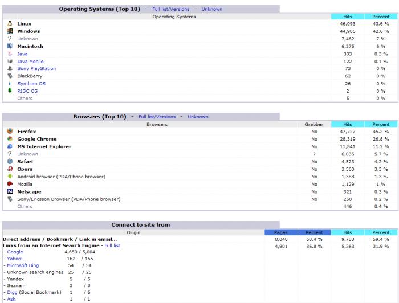Click the Unknown OS question mark icon
This screenshot has width=399, height=303.
10,38
